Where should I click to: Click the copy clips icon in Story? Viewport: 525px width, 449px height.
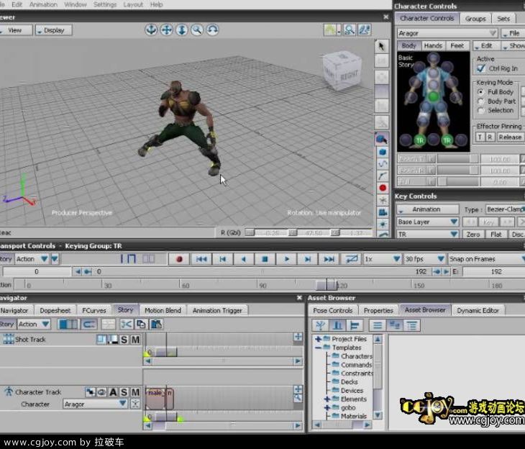141,324
